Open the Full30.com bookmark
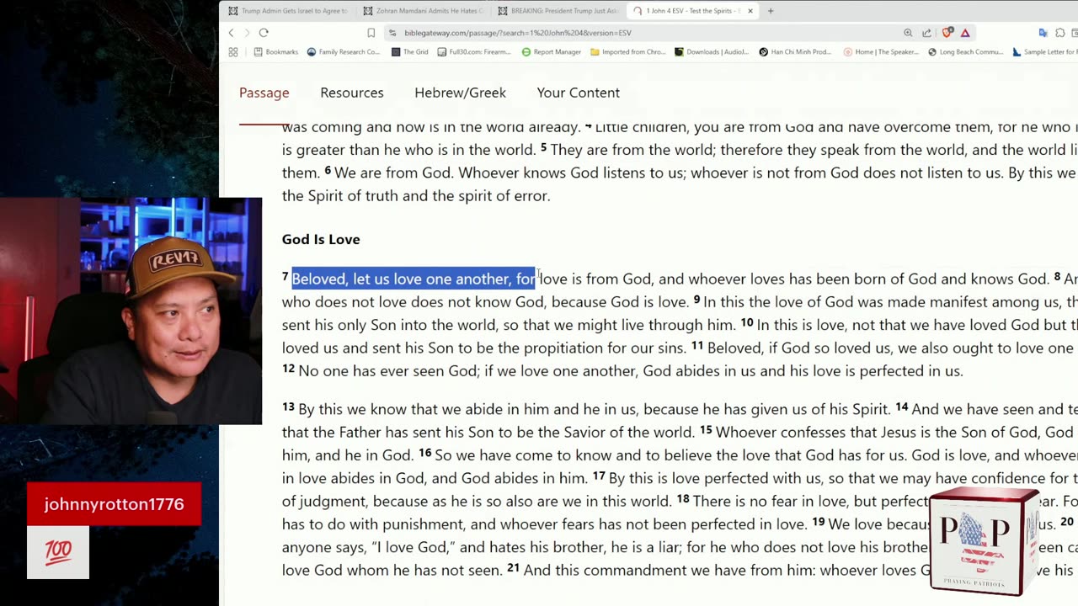 (474, 52)
